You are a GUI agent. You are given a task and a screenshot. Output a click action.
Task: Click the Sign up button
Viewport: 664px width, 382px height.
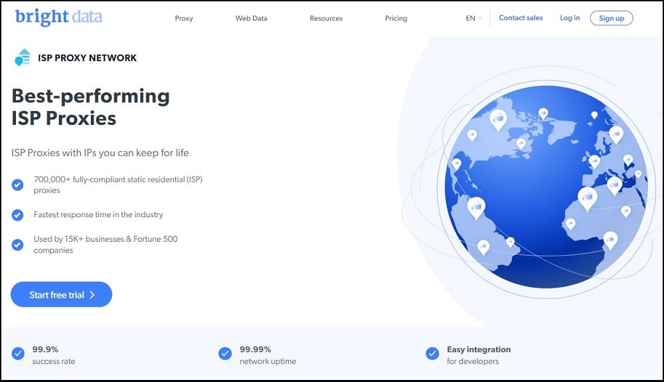pos(611,18)
